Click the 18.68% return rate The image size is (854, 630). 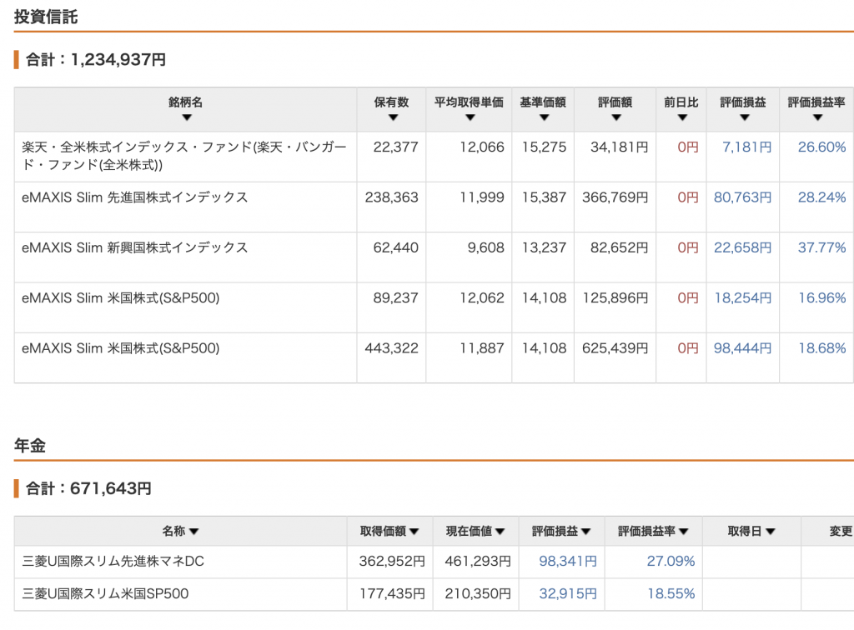[x=822, y=348]
